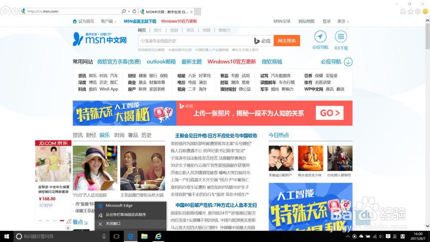Open the Action Center notification icon
Viewport: 430px width, 242px height.
coord(388,236)
